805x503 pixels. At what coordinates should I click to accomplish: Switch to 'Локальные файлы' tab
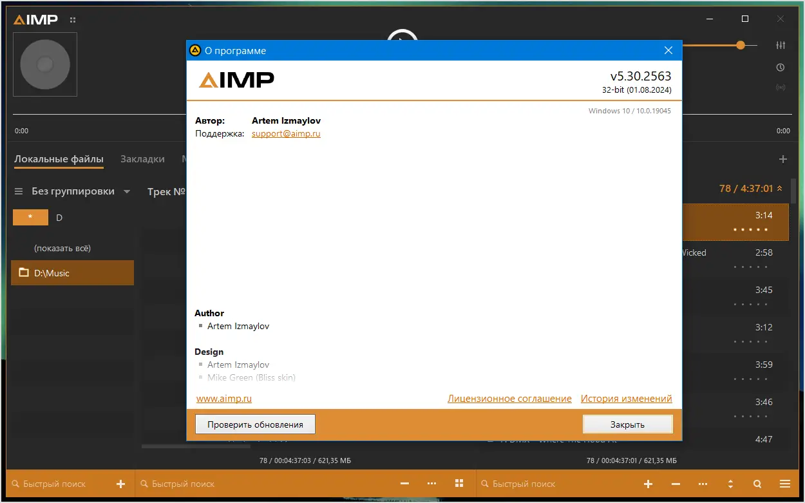pyautogui.click(x=59, y=159)
